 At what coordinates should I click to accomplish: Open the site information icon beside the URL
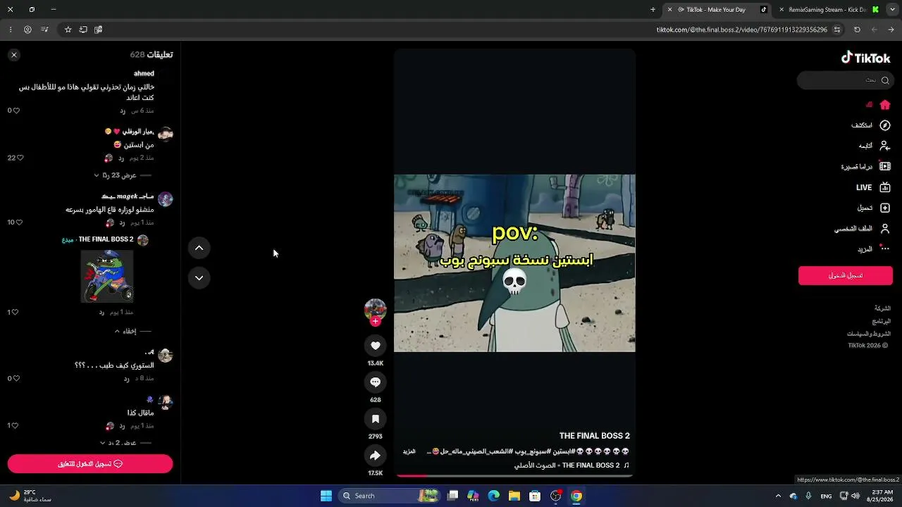pos(837,30)
